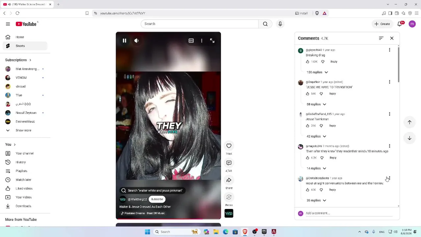
Task: Open the notifications bell
Action: [400, 24]
